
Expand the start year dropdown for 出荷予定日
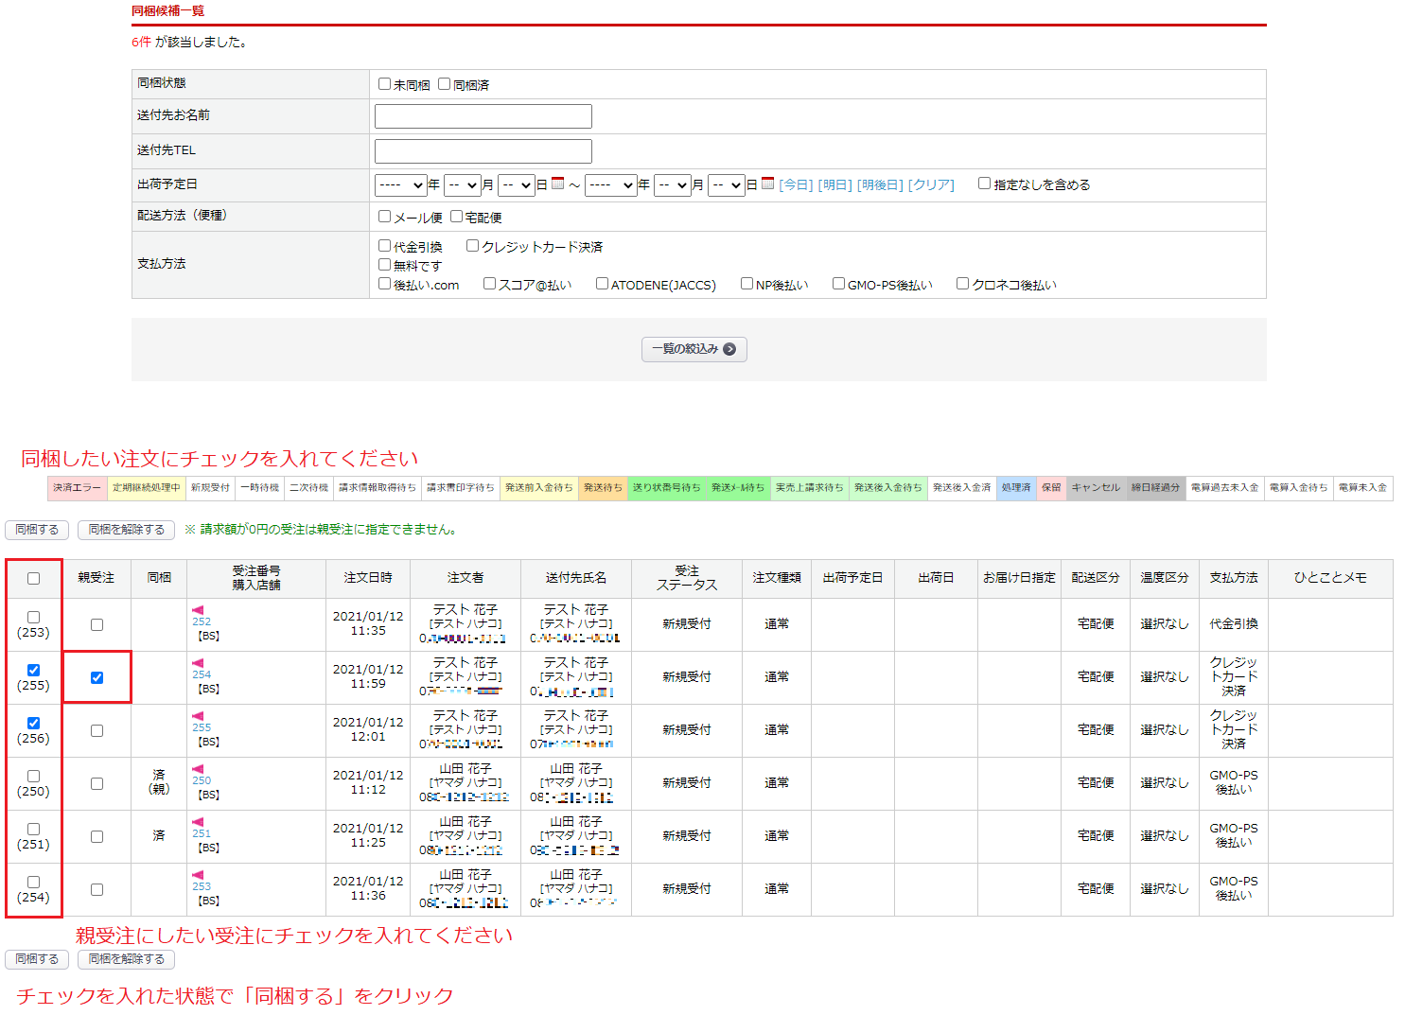[400, 185]
